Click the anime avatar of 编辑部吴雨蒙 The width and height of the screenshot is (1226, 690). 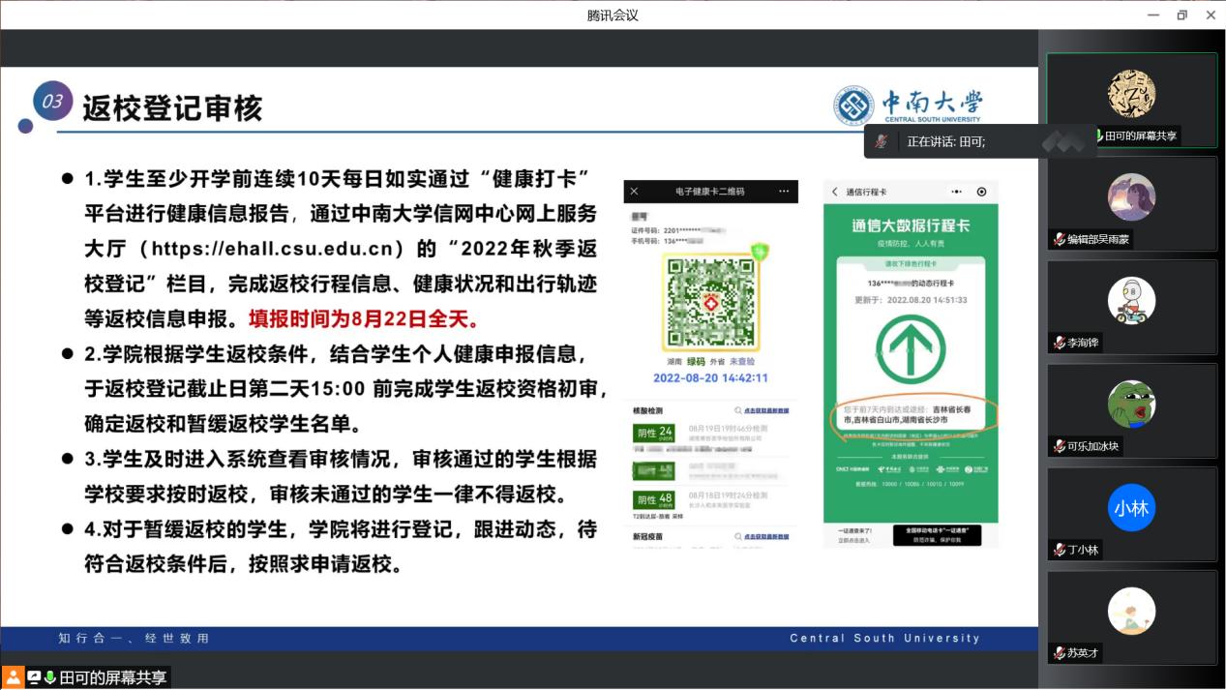(x=1131, y=197)
